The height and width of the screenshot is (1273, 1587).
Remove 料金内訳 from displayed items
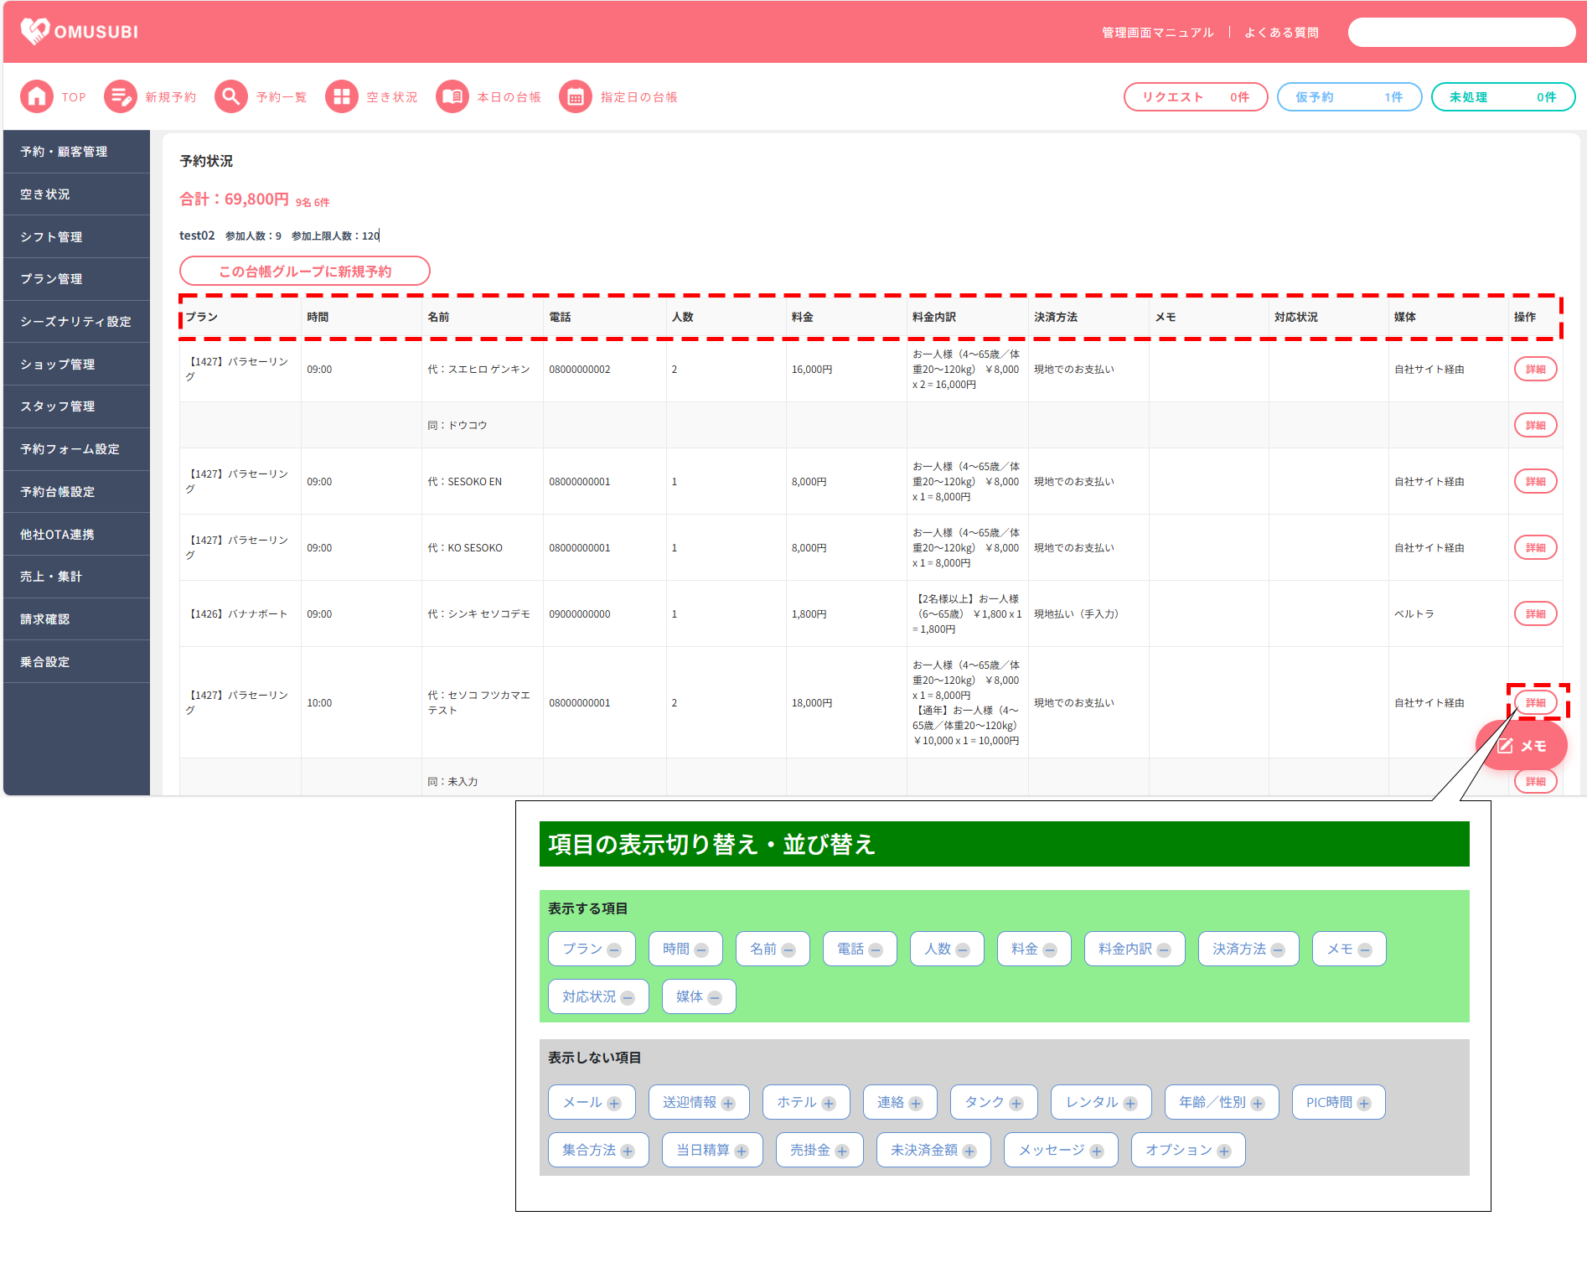click(1164, 950)
